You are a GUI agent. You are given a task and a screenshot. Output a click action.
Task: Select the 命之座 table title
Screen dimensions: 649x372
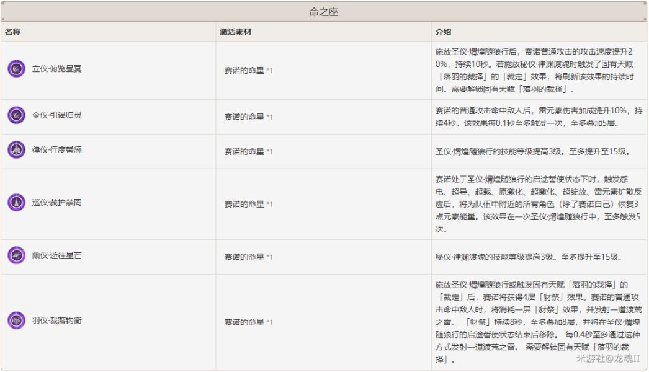click(324, 12)
